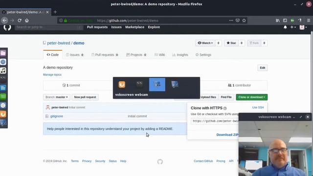Open the Firefox library icon

(x=278, y=21)
